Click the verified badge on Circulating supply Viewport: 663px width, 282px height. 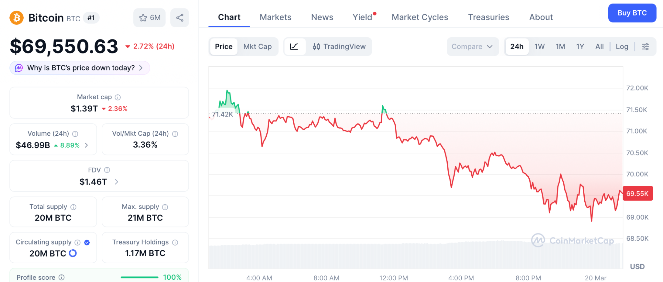[x=87, y=242]
